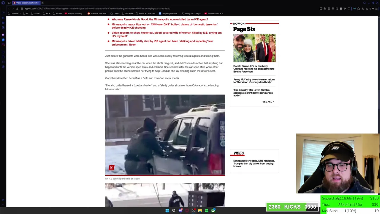Click the pin icon in the toolbar
The height and width of the screenshot is (214, 380).
(x=333, y=9)
